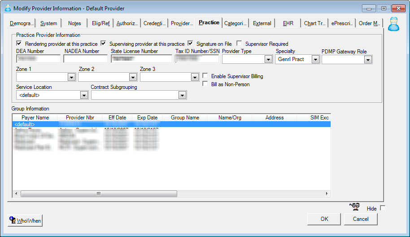Check Enable Supervisor Billing

[205, 75]
